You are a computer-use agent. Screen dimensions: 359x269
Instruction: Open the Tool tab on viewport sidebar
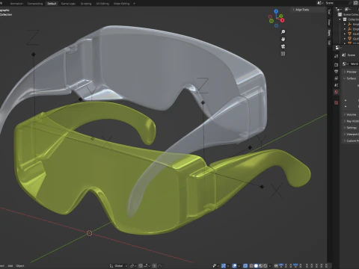(x=329, y=12)
